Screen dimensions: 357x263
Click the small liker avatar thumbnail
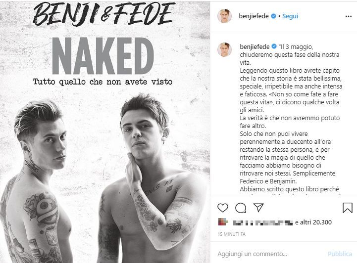(x=223, y=221)
